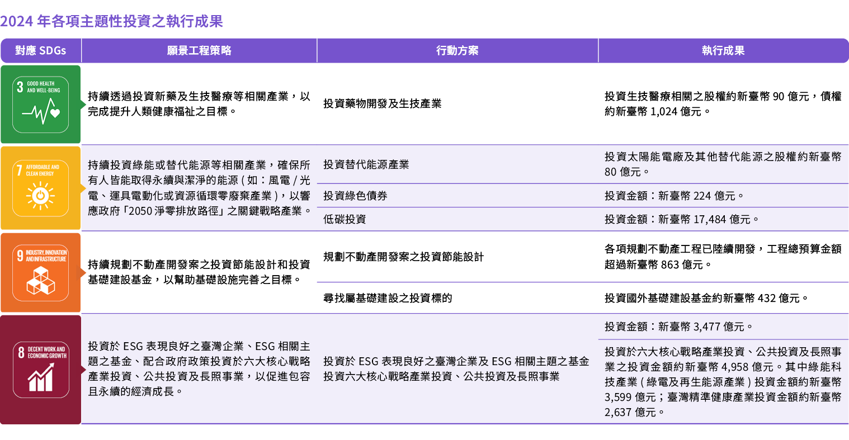Select the 對應 SDGs column header
Screen dimensions: 849x440
click(x=41, y=50)
